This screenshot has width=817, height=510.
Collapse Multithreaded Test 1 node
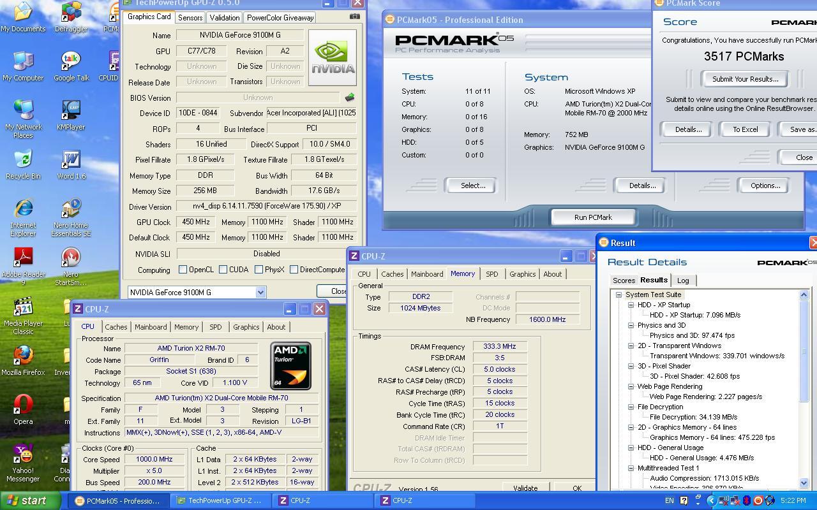(631, 468)
